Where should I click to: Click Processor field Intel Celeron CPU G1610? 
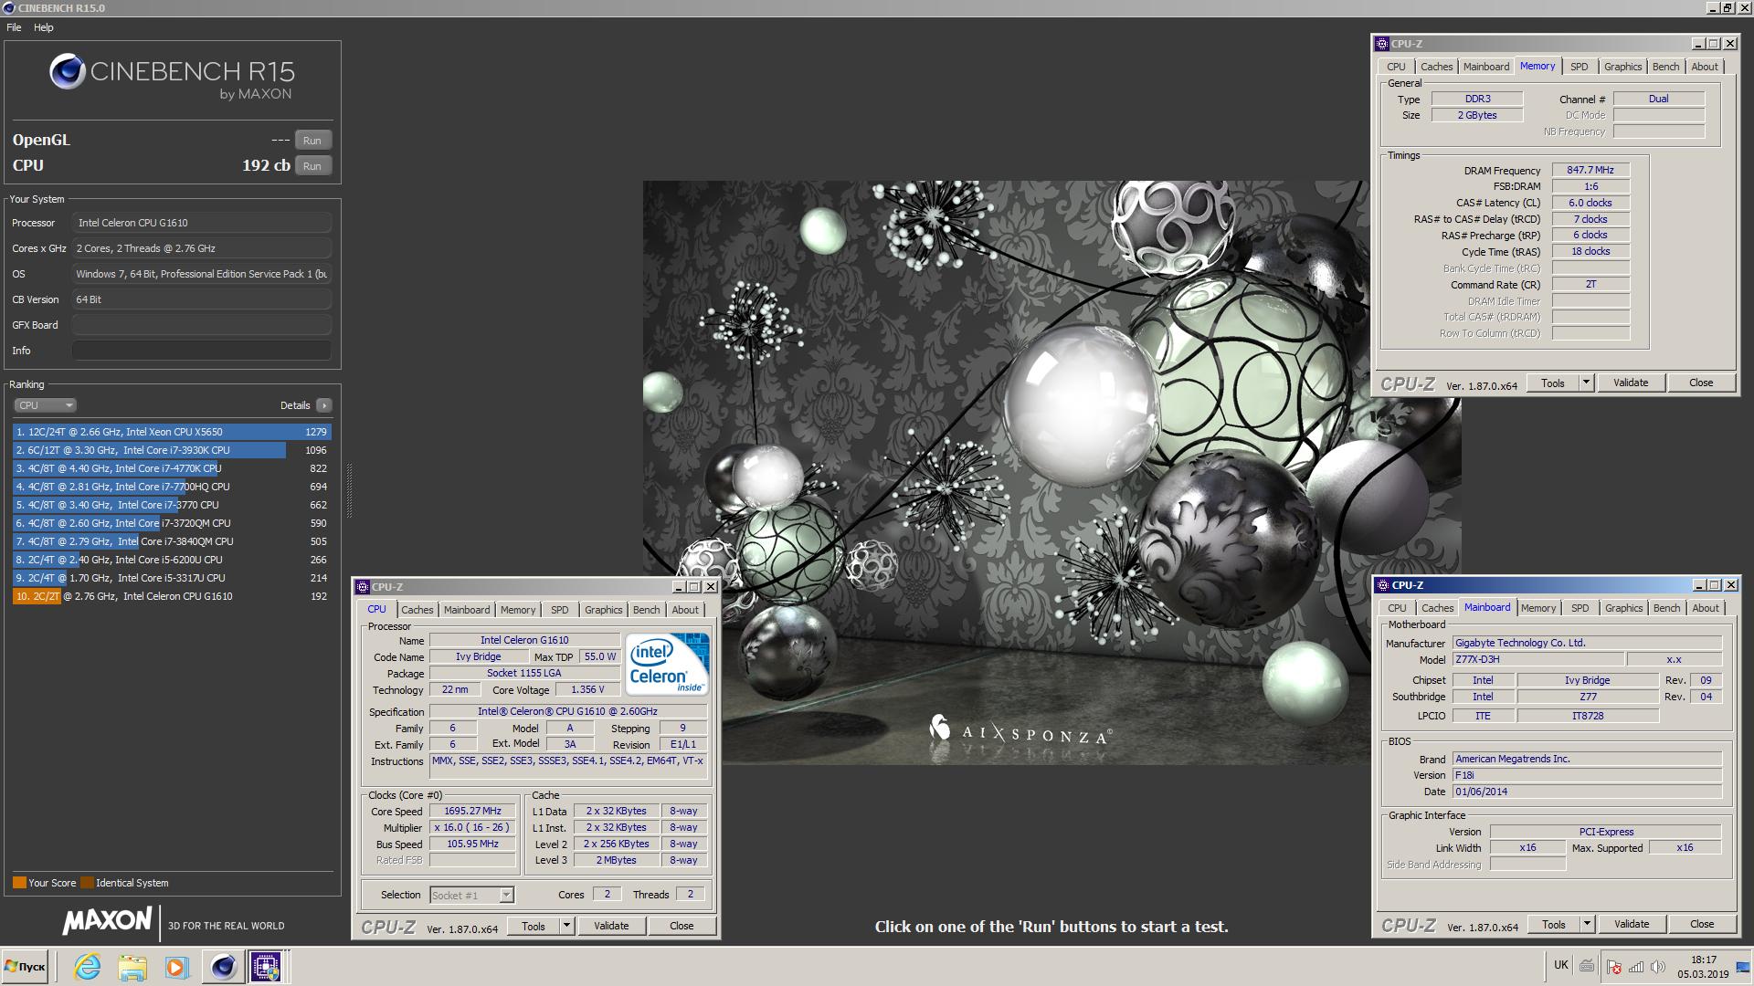[201, 223]
